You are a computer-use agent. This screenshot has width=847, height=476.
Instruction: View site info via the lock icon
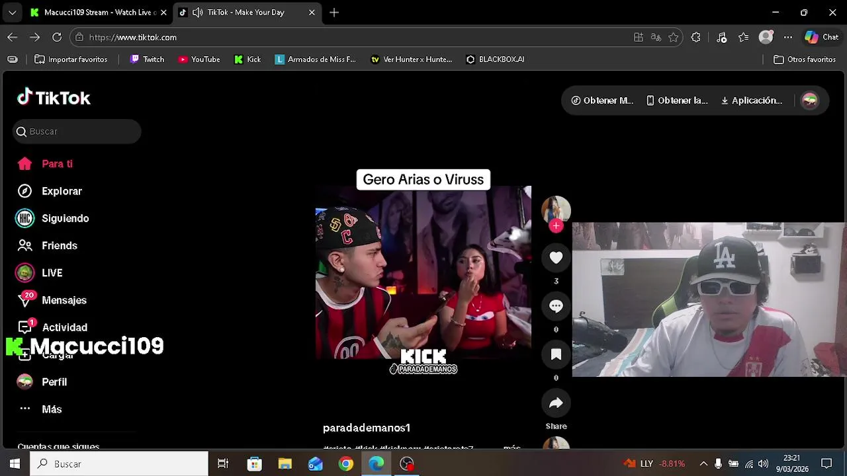[x=79, y=38]
